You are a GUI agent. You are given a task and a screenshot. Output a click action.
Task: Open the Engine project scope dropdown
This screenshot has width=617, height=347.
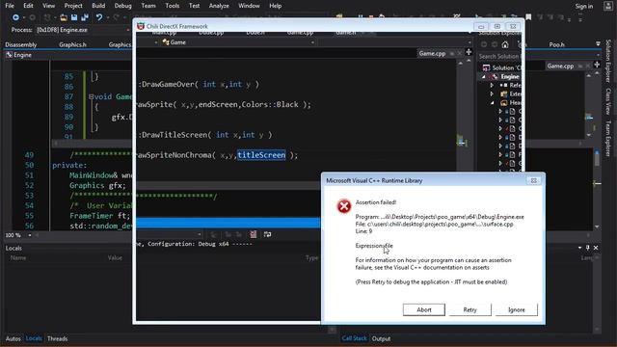coord(67,55)
